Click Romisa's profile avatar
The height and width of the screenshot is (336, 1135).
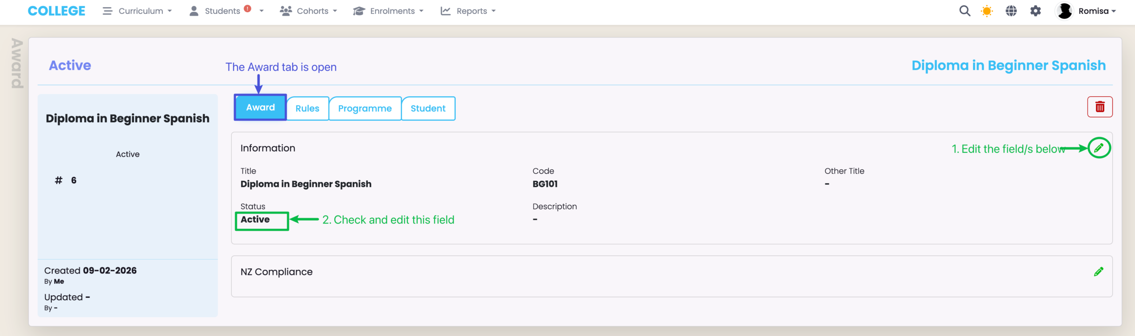coord(1064,11)
